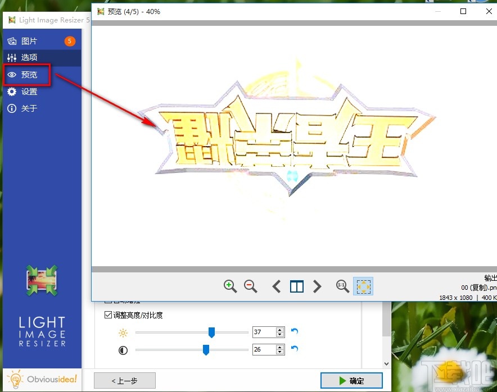This screenshot has height=392, width=497.
Task: Zoom in with the green plus magnifier
Action: pos(230,286)
